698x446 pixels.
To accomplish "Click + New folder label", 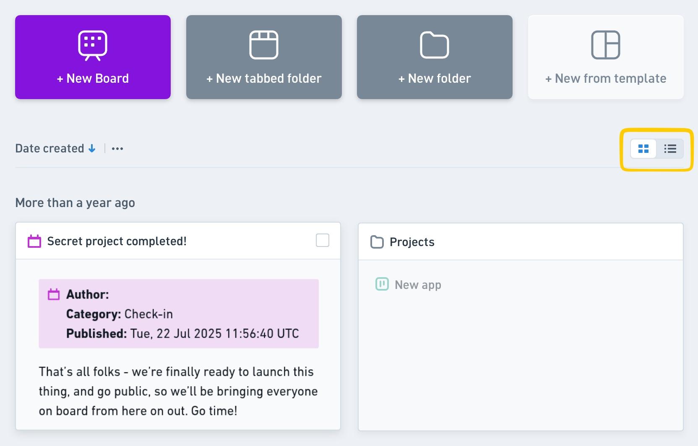I will point(435,79).
